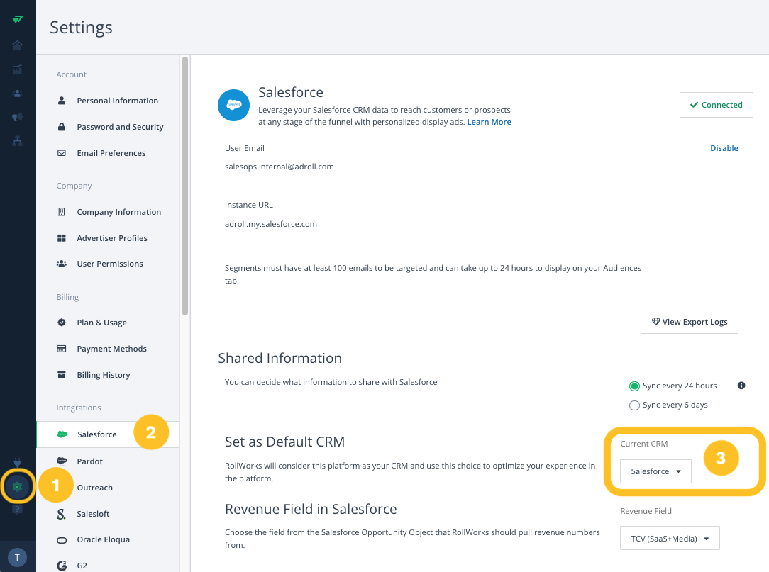The height and width of the screenshot is (572, 769).
Task: Open the org chart sidebar icon
Action: [x=18, y=140]
